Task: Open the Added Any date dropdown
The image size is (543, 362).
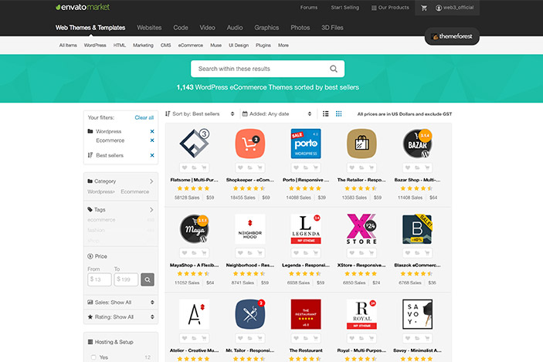Action: pyautogui.click(x=277, y=114)
